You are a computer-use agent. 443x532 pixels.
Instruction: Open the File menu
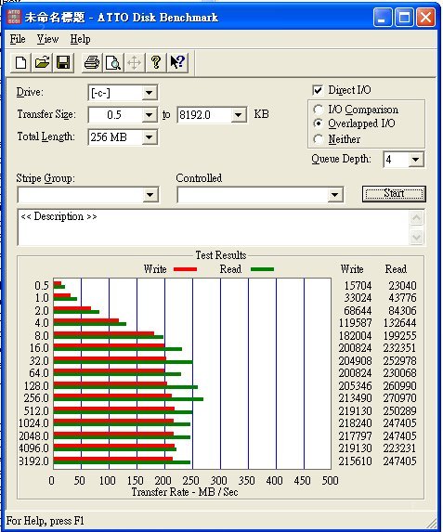(18, 39)
